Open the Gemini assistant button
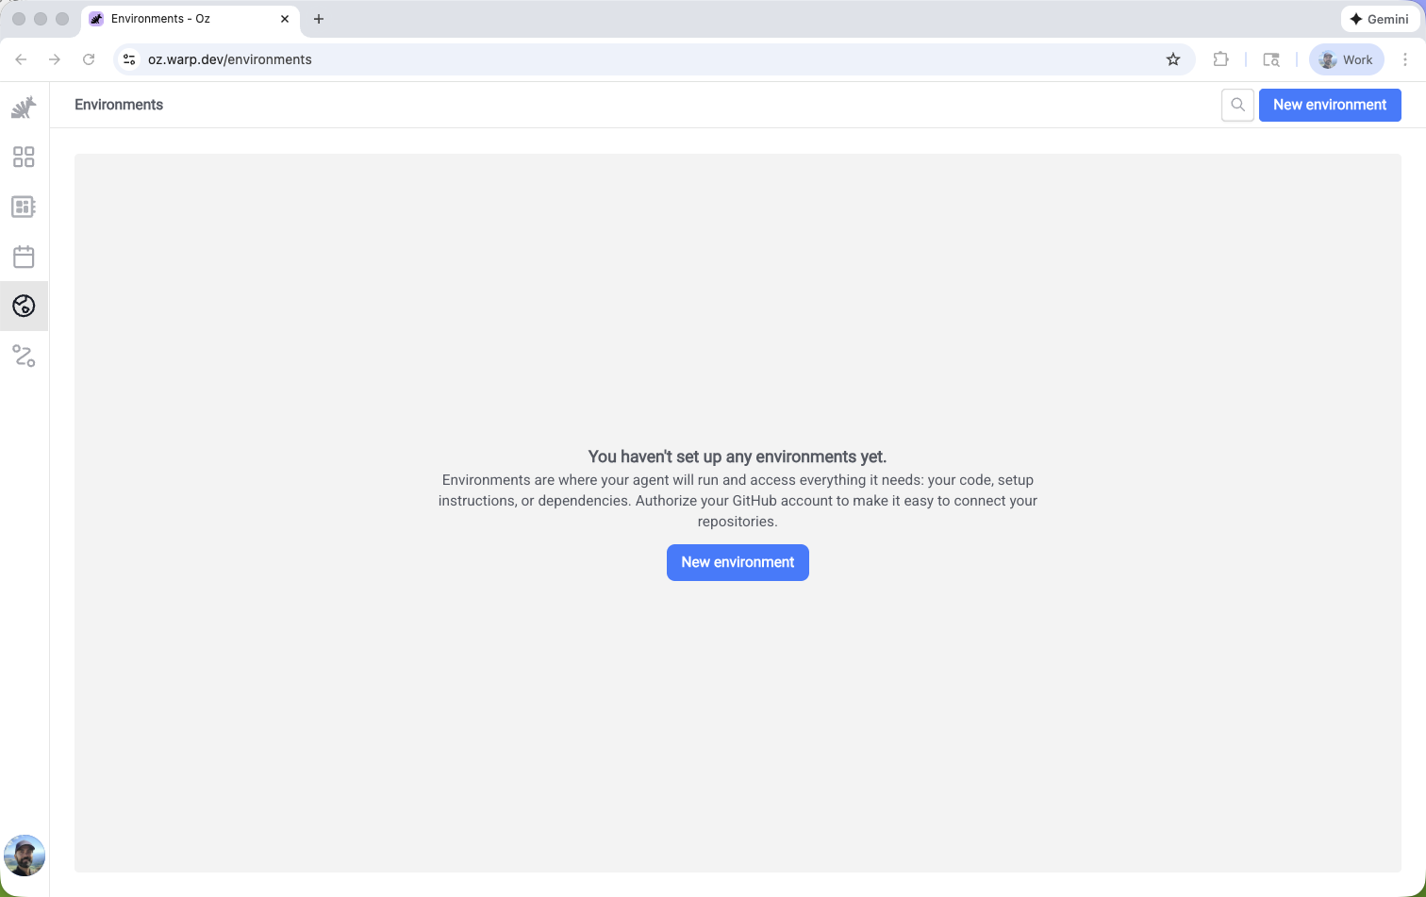Screen dimensions: 1426x897 click(1379, 19)
